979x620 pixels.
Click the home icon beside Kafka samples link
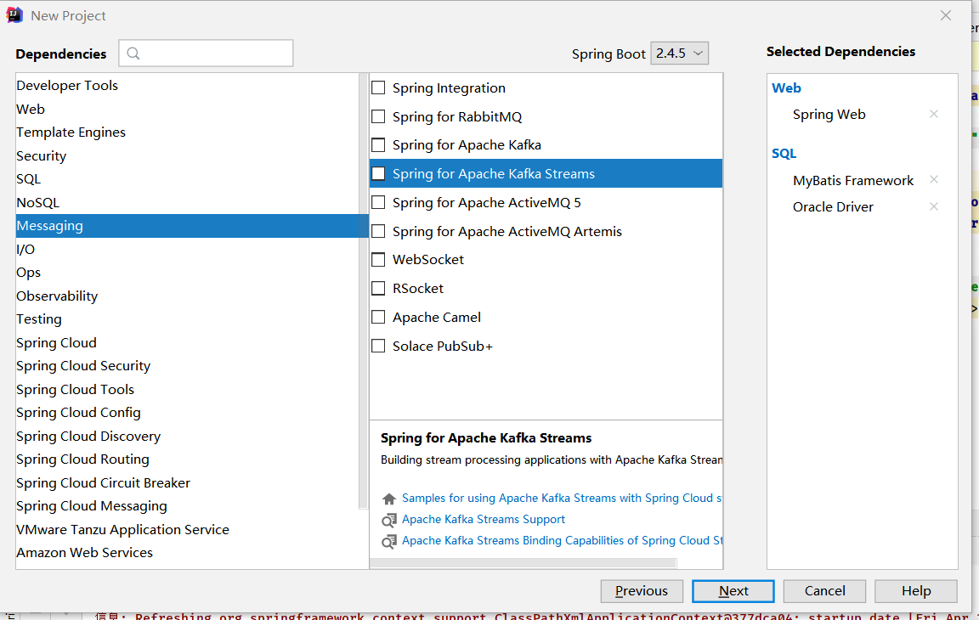pyautogui.click(x=389, y=499)
